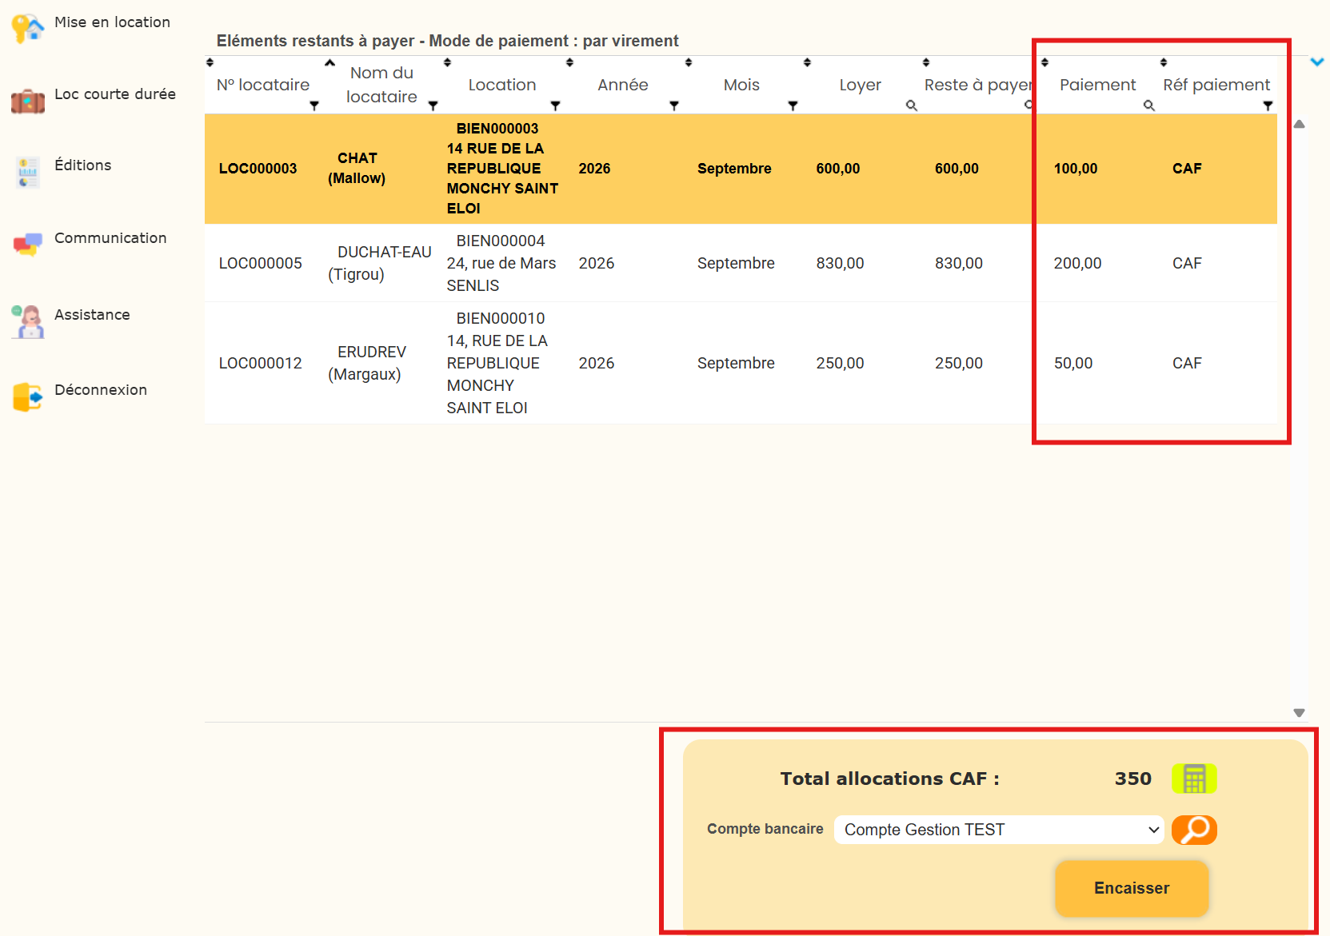This screenshot has height=936, width=1330.
Task: Select the LOC000005 tenant number
Action: tap(261, 263)
